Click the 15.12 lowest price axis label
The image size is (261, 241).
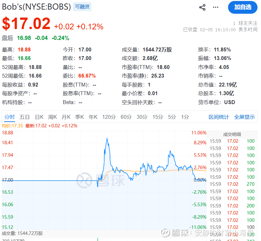tap(7, 227)
